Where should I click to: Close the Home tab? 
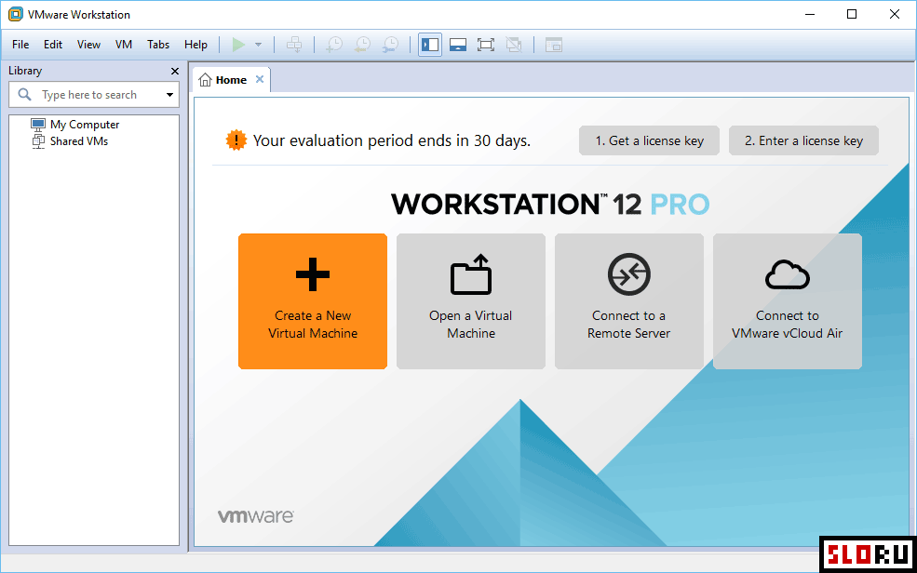click(x=260, y=79)
